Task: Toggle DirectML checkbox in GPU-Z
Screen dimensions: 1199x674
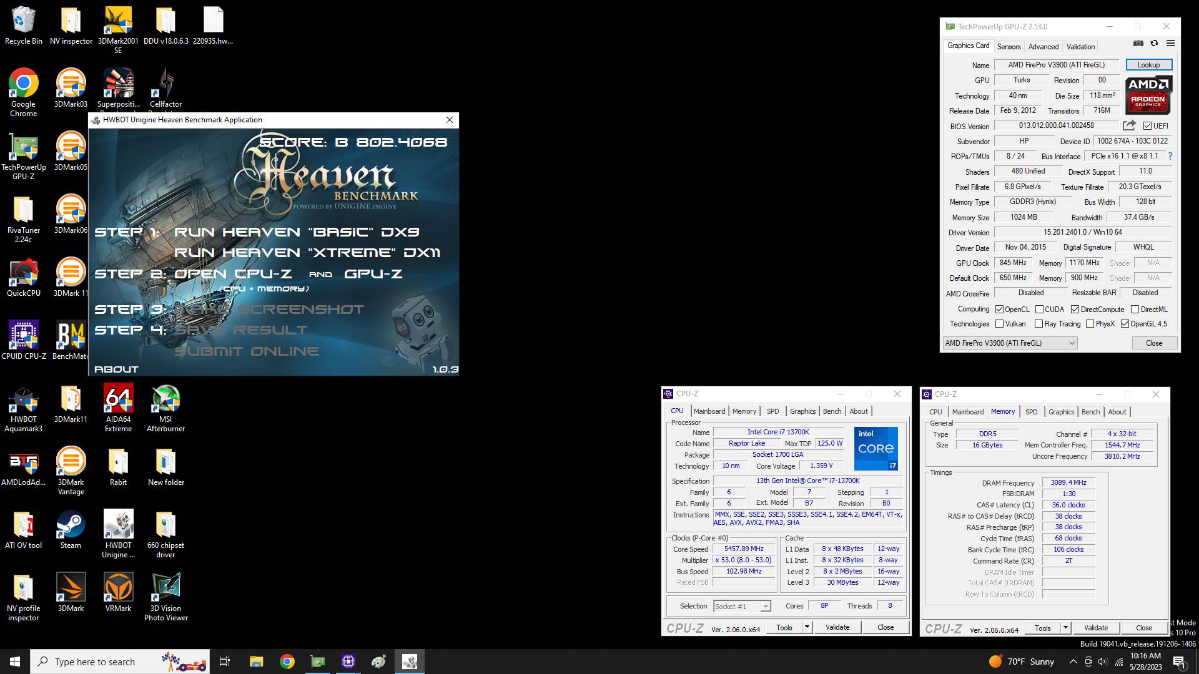Action: (x=1135, y=310)
